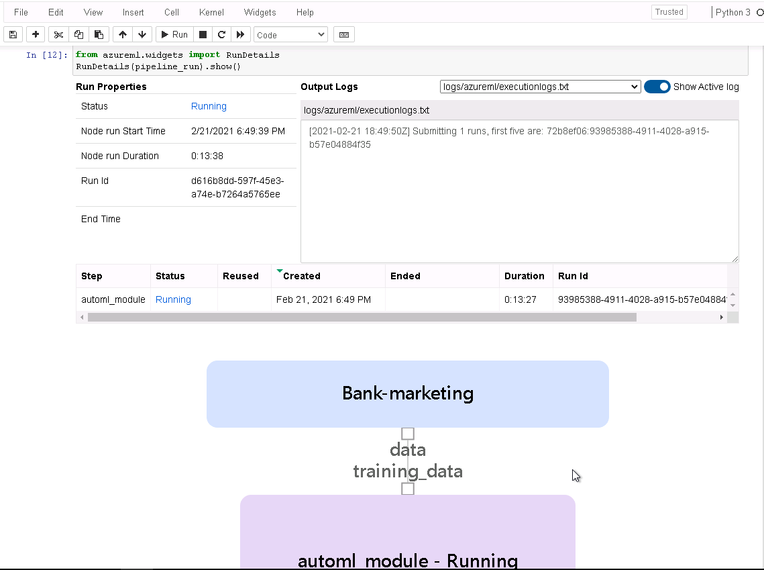Select the automl_module step cell
Viewport: 764px width, 570px height.
click(x=113, y=299)
